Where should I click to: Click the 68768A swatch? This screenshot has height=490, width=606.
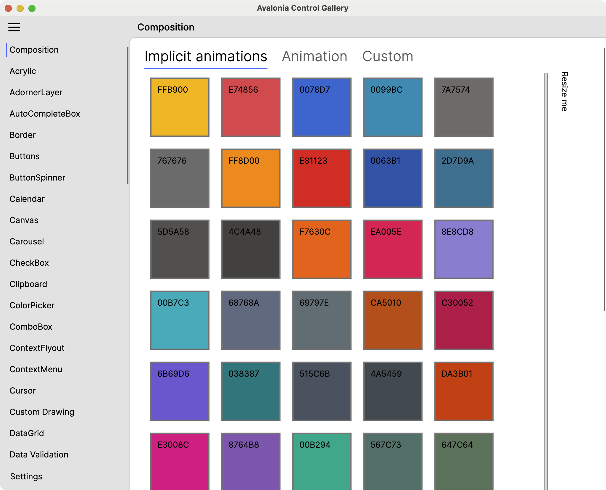(x=251, y=320)
